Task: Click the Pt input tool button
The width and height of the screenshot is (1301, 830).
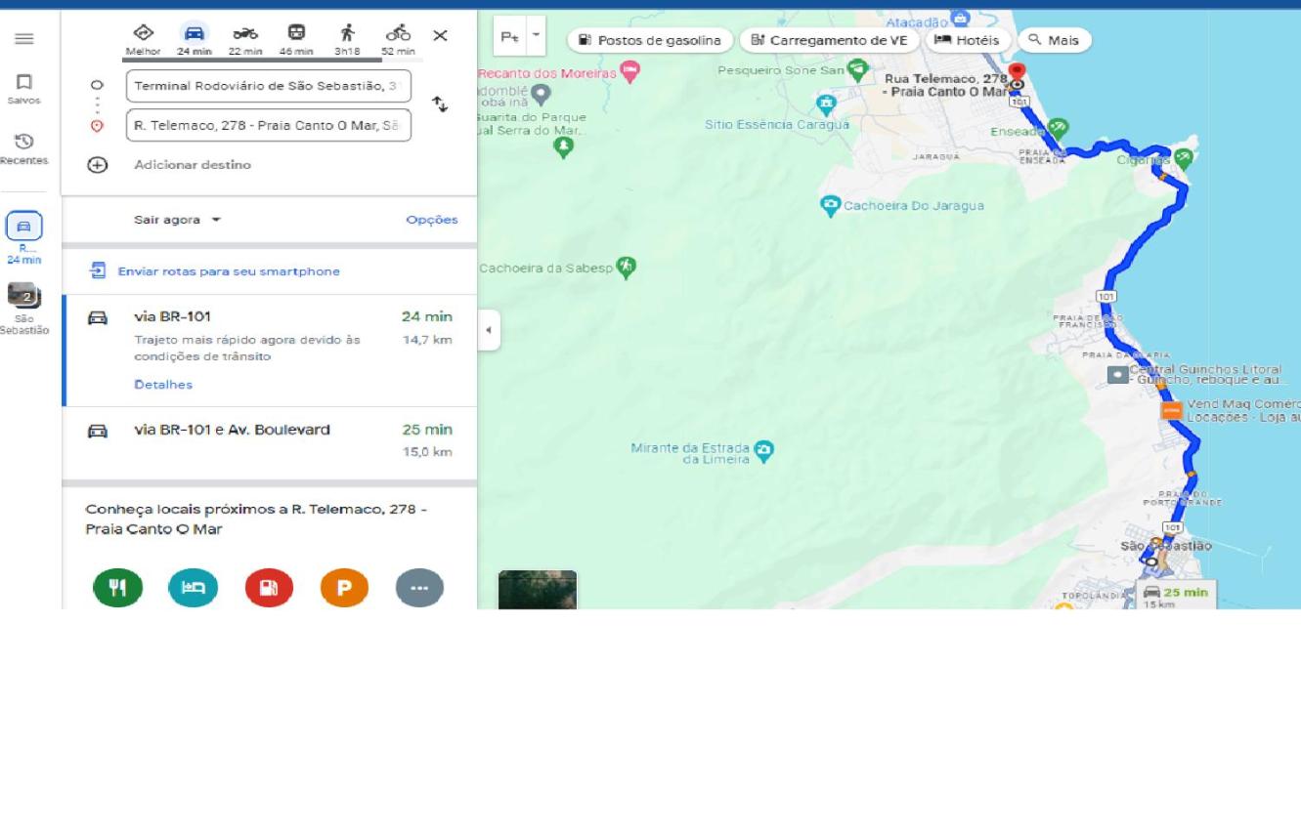Action: (x=510, y=36)
